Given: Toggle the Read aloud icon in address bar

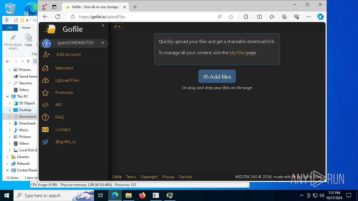Looking at the screenshot, I should pyautogui.click(x=220, y=17).
